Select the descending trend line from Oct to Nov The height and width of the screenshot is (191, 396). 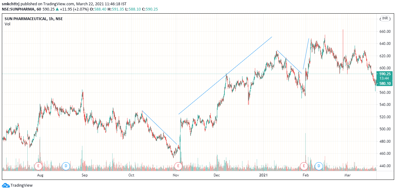coord(159,128)
